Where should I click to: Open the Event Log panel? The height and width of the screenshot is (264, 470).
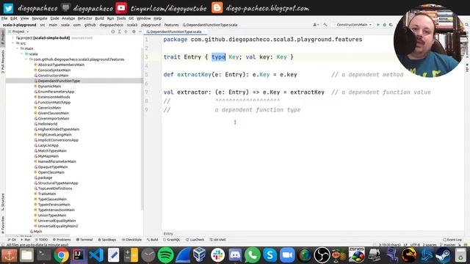(x=452, y=240)
